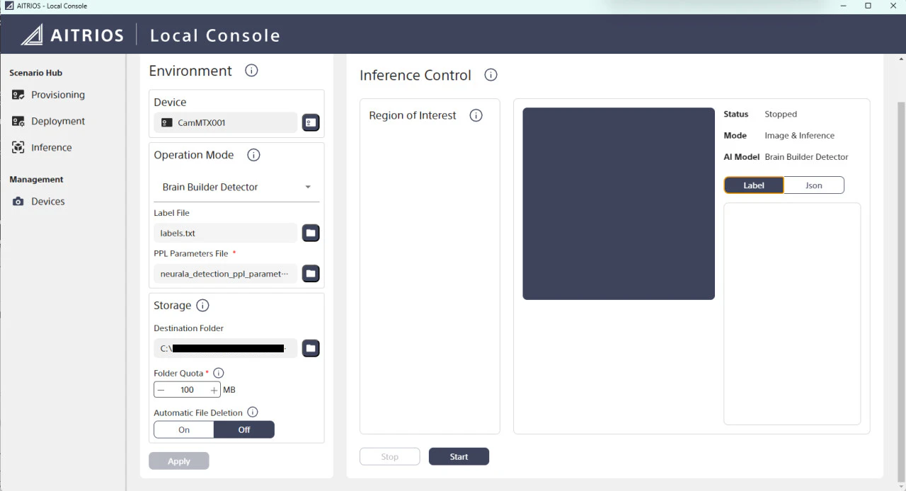Viewport: 906px width, 491px height.
Task: Click the device icon inside CamMTX001 field
Action: [167, 122]
